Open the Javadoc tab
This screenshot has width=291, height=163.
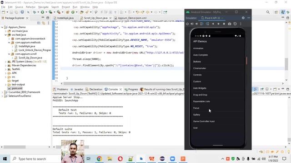point(77,89)
